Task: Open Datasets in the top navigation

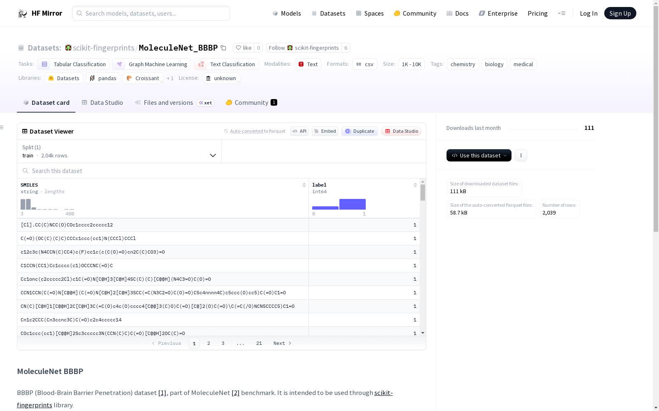Action: [328, 14]
